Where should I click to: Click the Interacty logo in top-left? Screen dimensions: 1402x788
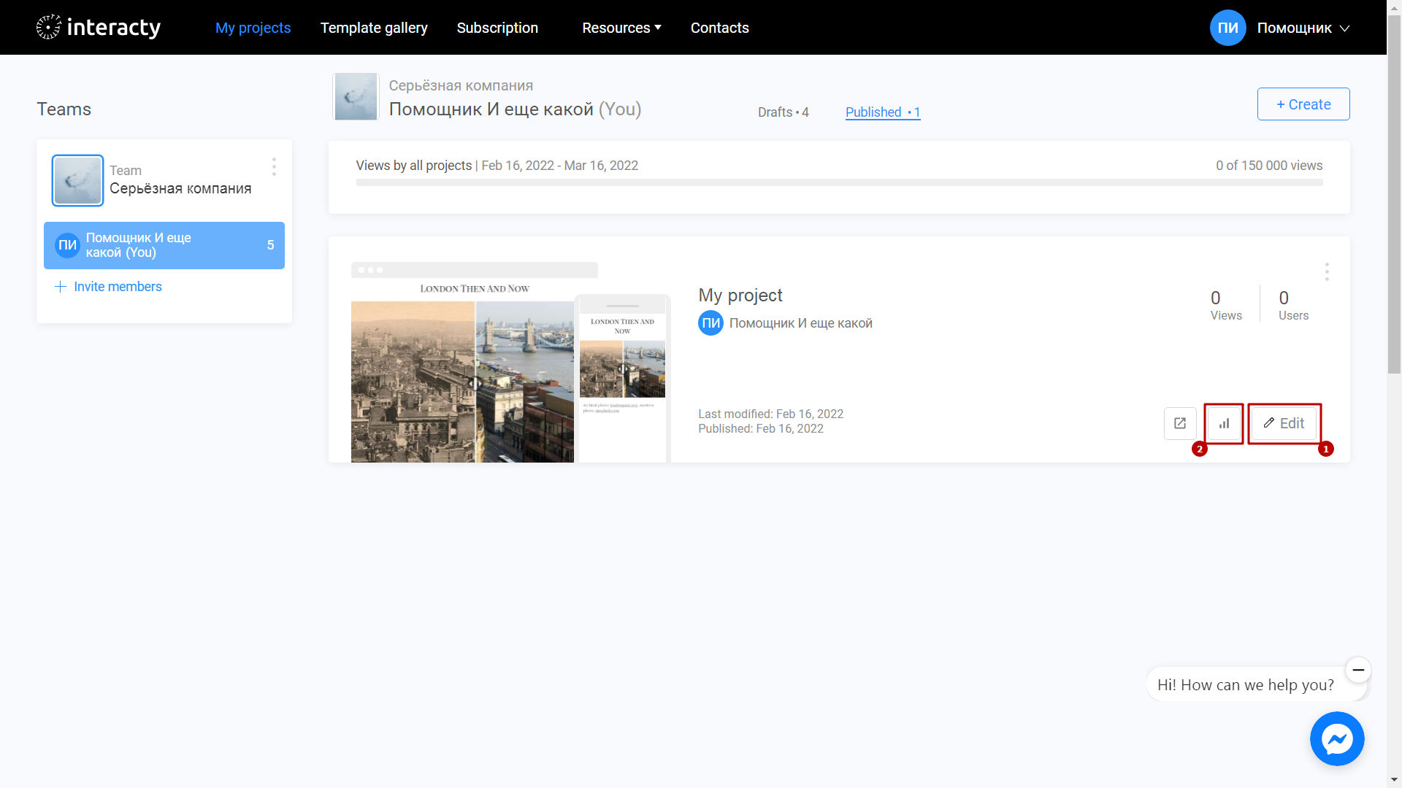point(97,27)
